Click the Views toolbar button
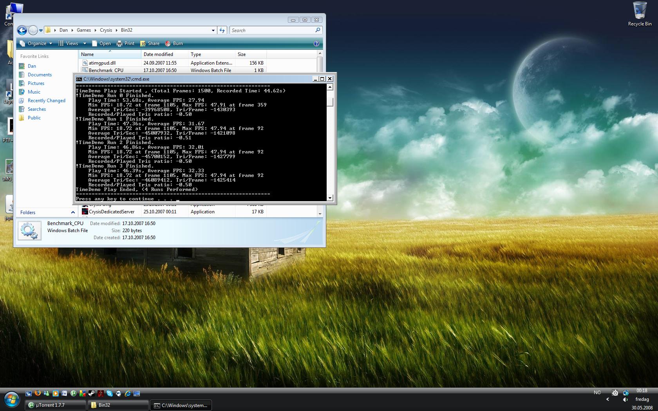658x411 pixels. pyautogui.click(x=69, y=43)
